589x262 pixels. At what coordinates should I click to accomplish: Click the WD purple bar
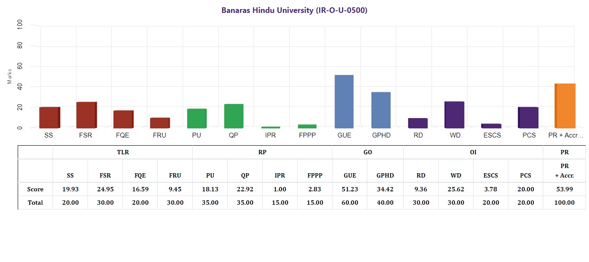click(x=454, y=115)
